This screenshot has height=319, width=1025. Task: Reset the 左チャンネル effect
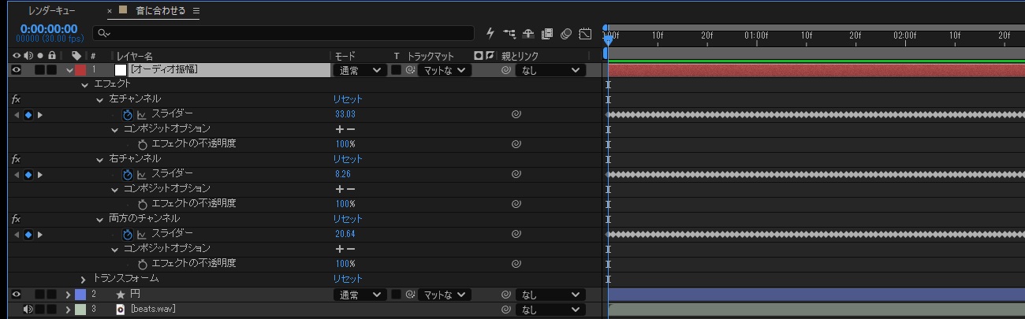click(x=348, y=99)
